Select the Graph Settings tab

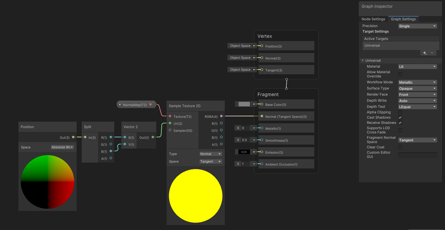[x=403, y=19]
